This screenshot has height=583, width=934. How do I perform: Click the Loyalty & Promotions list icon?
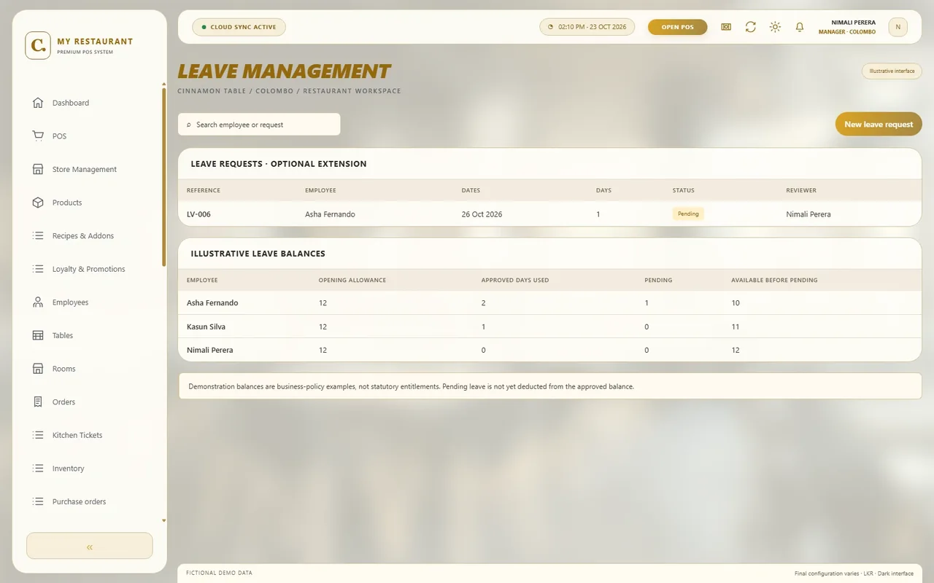(38, 269)
